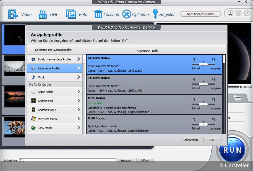Confirm profile with OK button
This screenshot has width=253, height=171.
(x=212, y=140)
